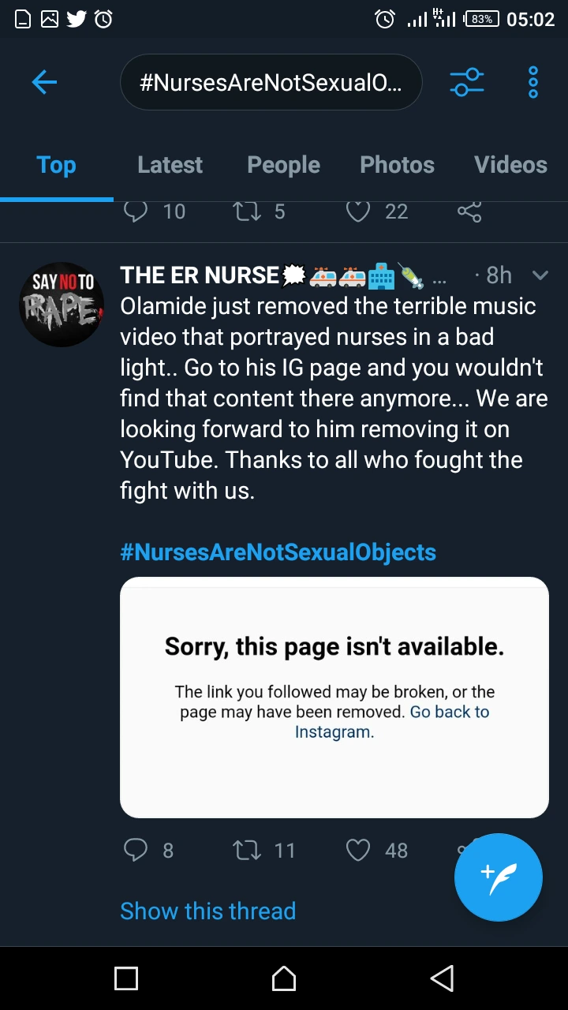Compose a new tweet with floating button
The height and width of the screenshot is (1010, 568).
(499, 877)
